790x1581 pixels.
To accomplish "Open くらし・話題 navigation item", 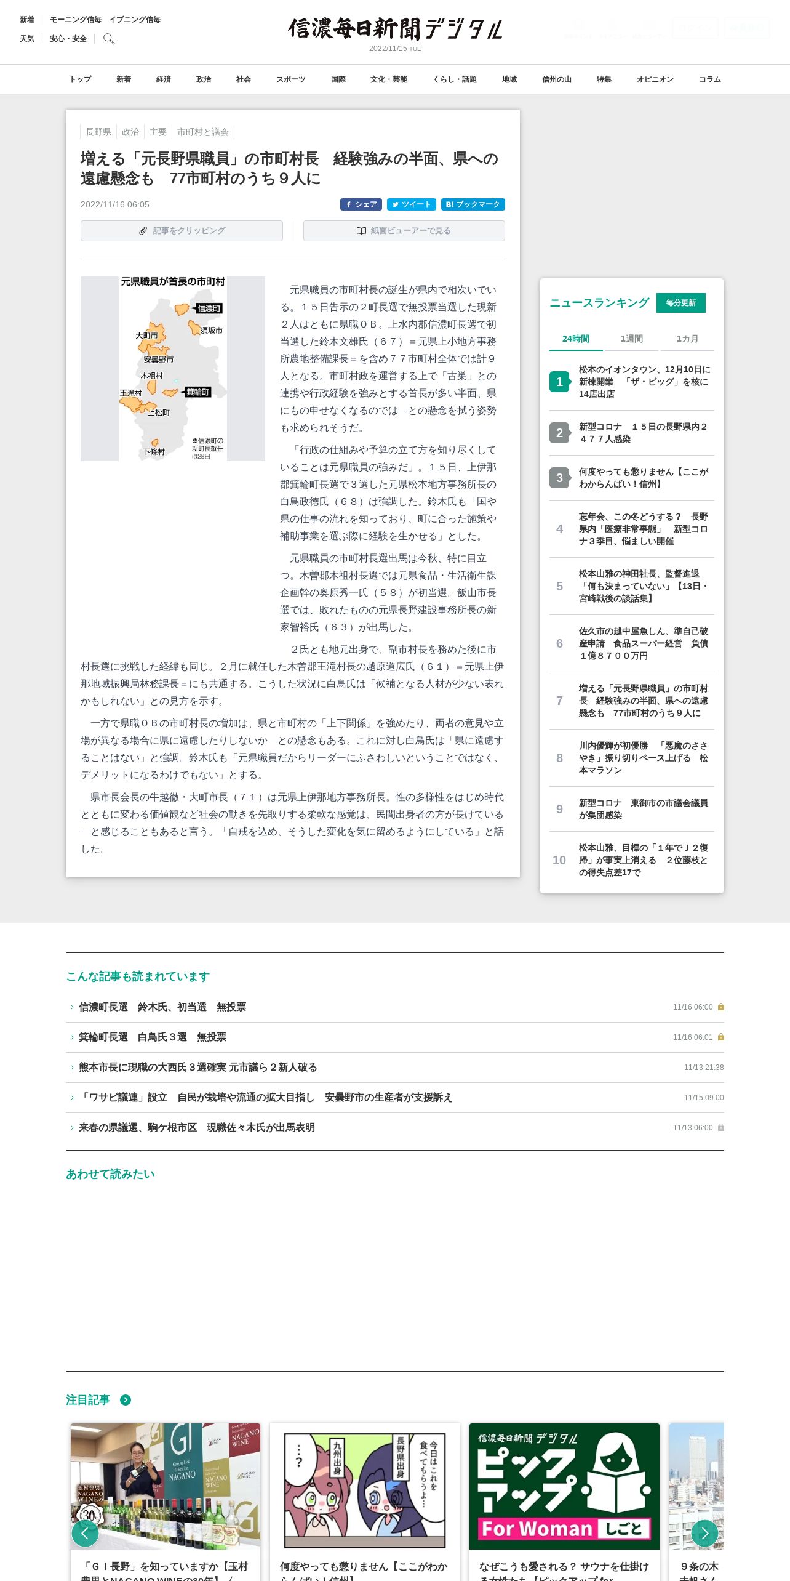I will click(x=455, y=79).
